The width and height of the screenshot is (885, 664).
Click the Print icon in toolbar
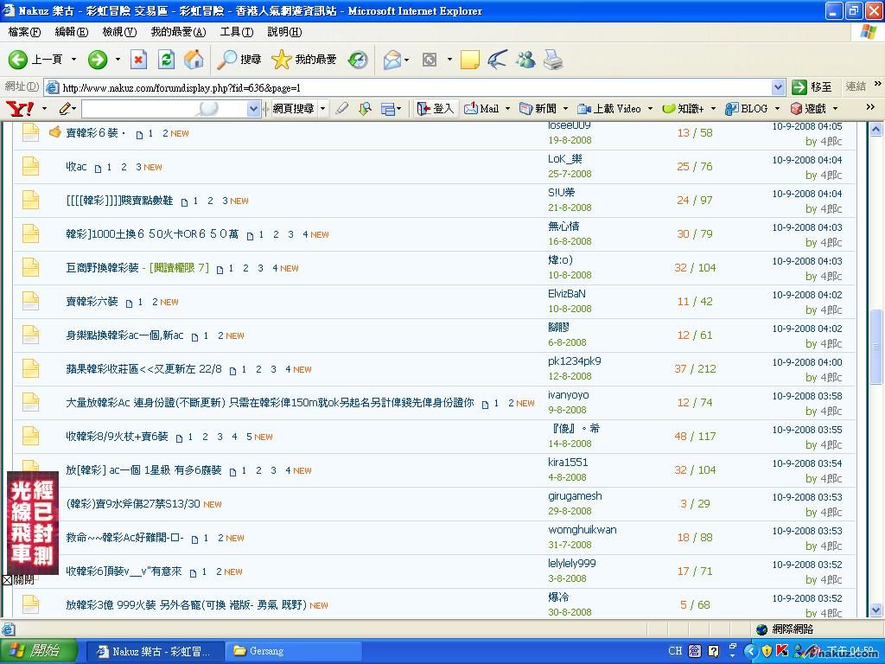pos(553,60)
